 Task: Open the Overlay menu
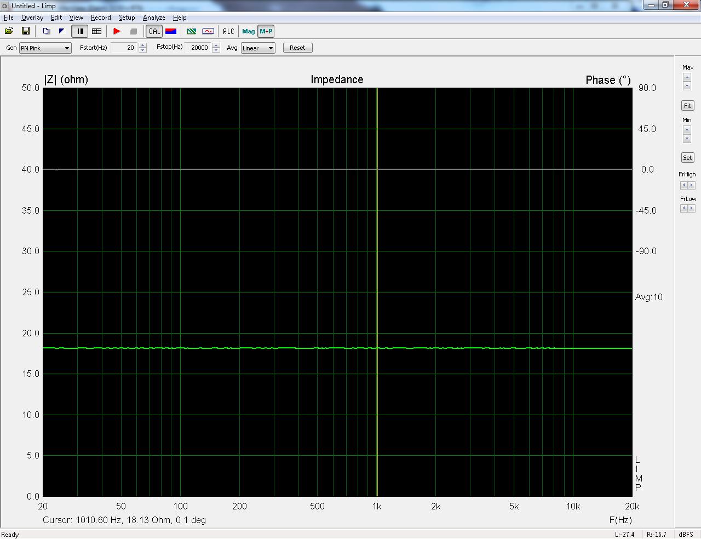tap(32, 18)
